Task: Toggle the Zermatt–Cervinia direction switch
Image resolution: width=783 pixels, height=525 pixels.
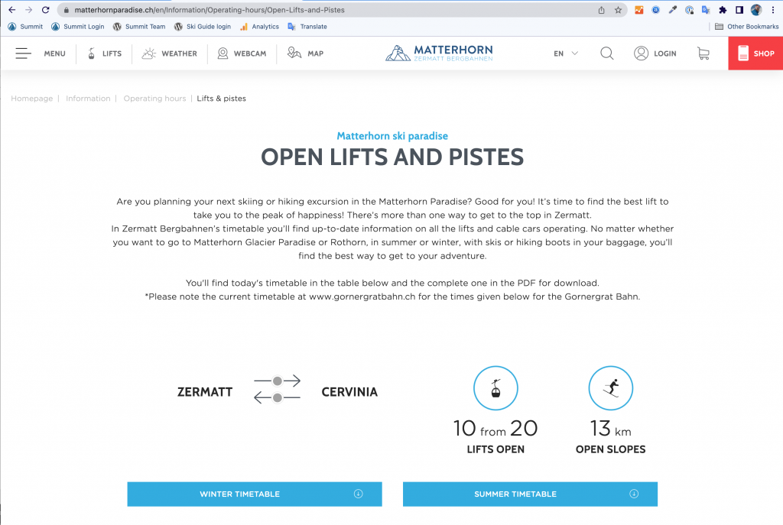Action: point(277,389)
